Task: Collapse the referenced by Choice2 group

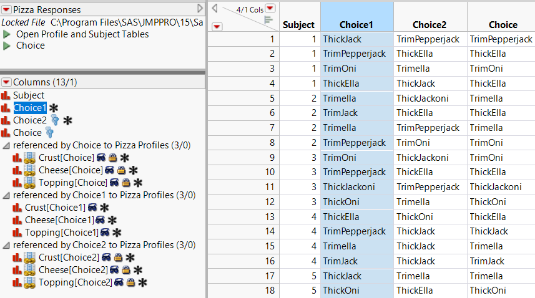Action: [x=6, y=246]
